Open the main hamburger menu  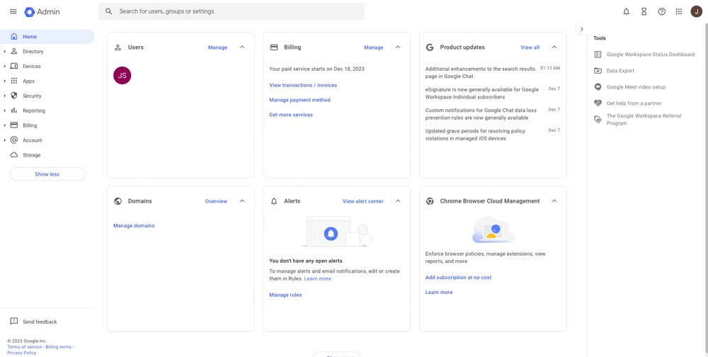click(13, 12)
